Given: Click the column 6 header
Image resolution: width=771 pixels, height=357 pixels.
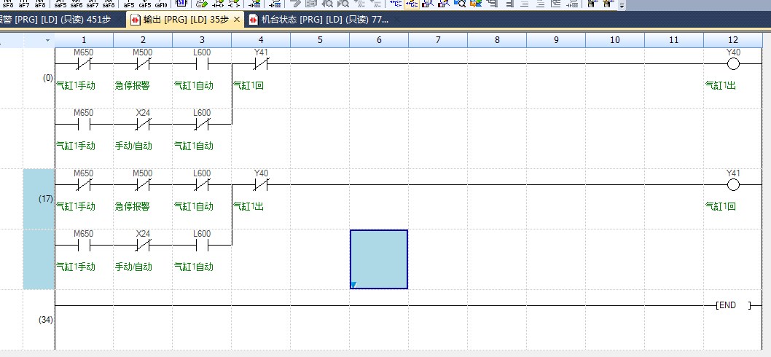Looking at the screenshot, I should (379, 39).
